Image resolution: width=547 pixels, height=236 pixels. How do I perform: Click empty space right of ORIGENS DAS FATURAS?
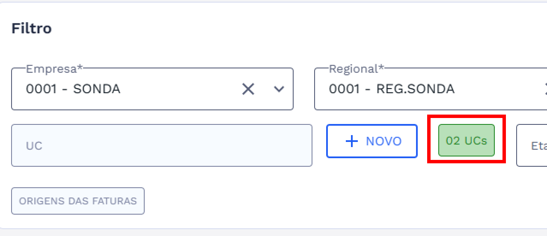click(x=300, y=201)
